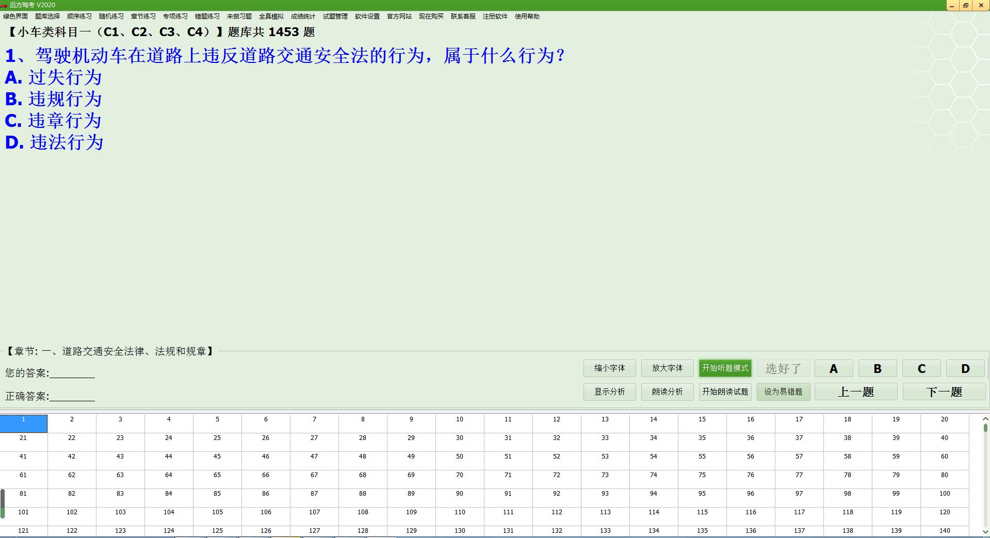Jump to question 80 in grid

coord(945,479)
